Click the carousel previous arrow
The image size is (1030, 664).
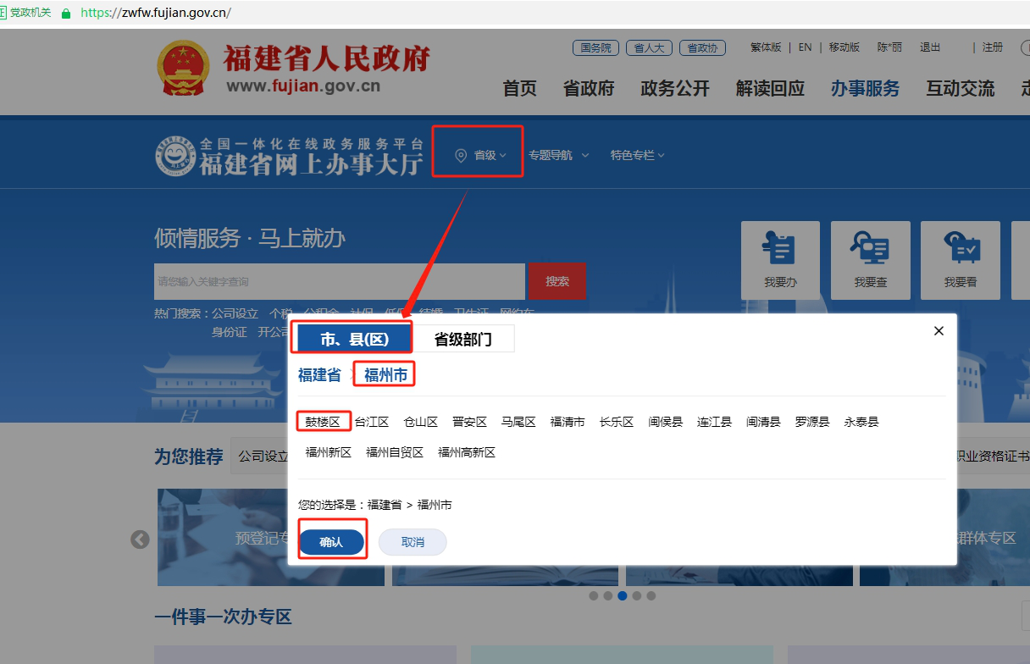click(139, 539)
